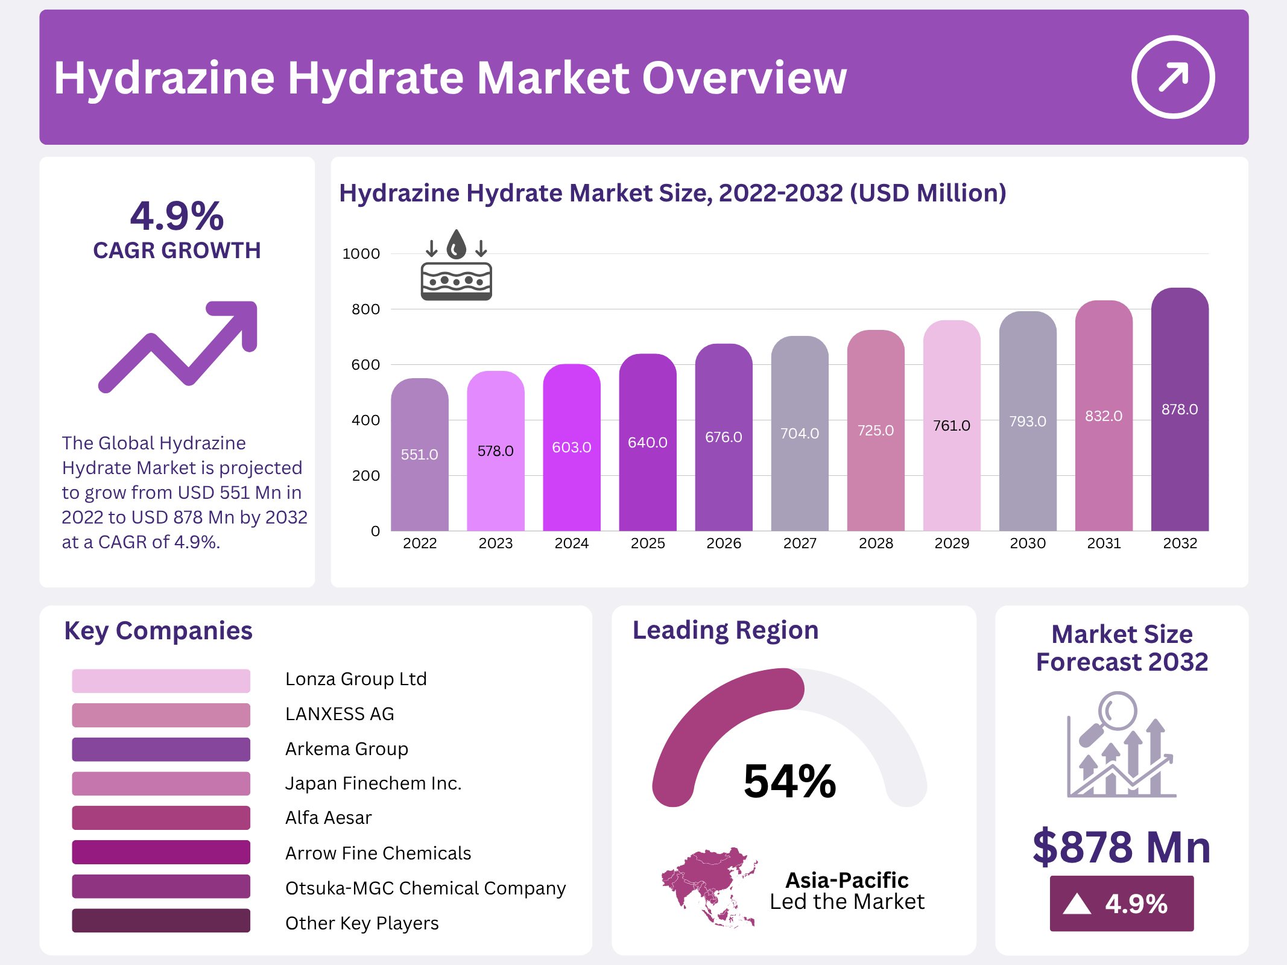This screenshot has height=965, width=1287.
Task: Click the magnifier growth chart icon
Action: [1121, 745]
